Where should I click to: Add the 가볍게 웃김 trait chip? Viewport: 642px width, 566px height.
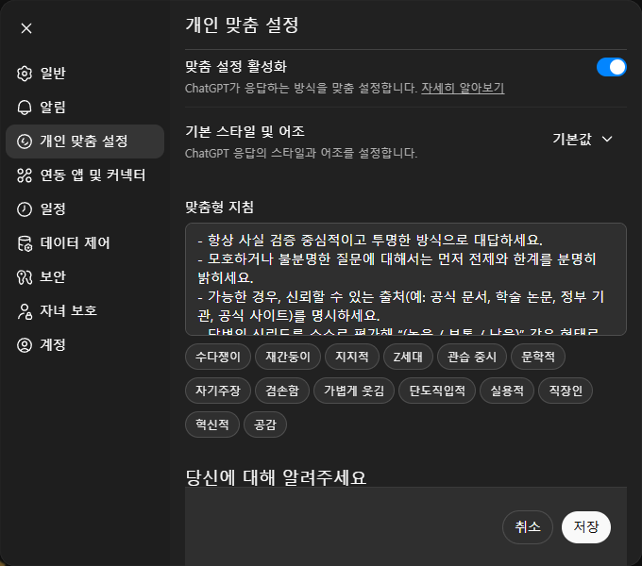tap(354, 391)
